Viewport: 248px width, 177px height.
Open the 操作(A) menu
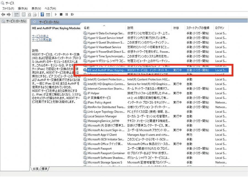coord(23,9)
